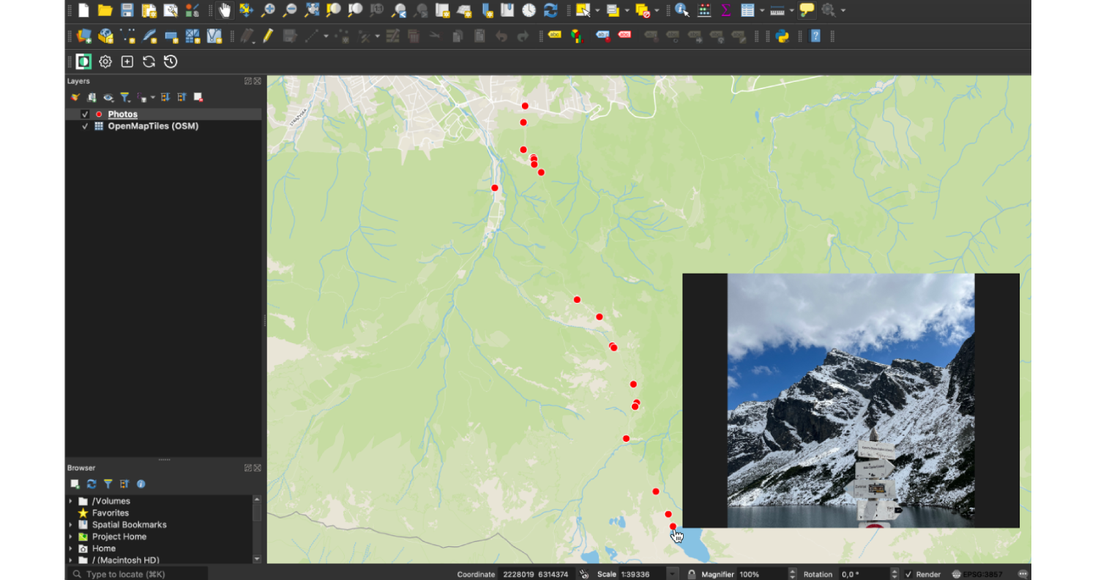Toggle Show Map Tips

807,10
